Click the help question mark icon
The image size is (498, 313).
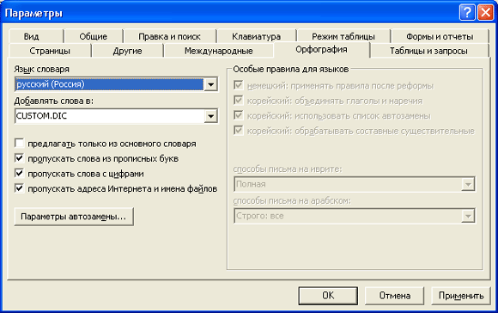point(467,13)
